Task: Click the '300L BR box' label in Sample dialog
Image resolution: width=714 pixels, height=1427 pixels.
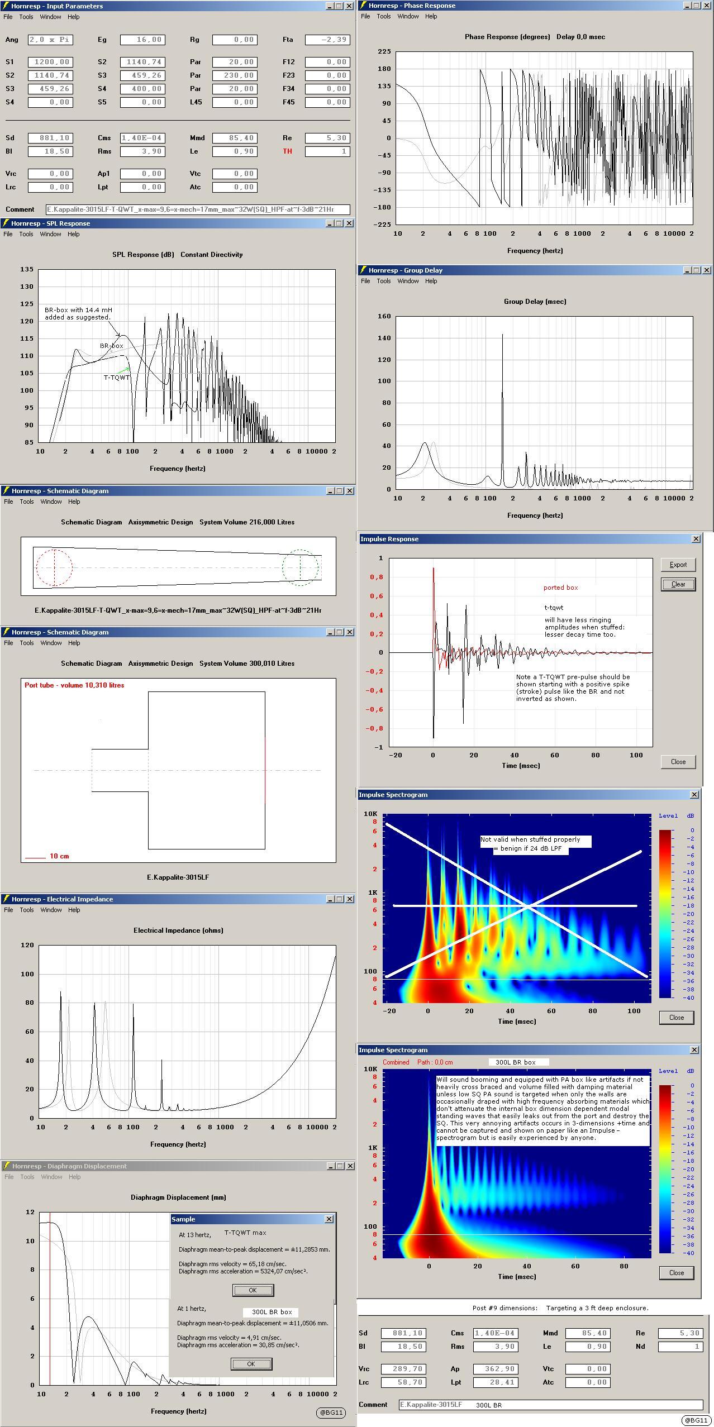Action: tap(272, 1312)
